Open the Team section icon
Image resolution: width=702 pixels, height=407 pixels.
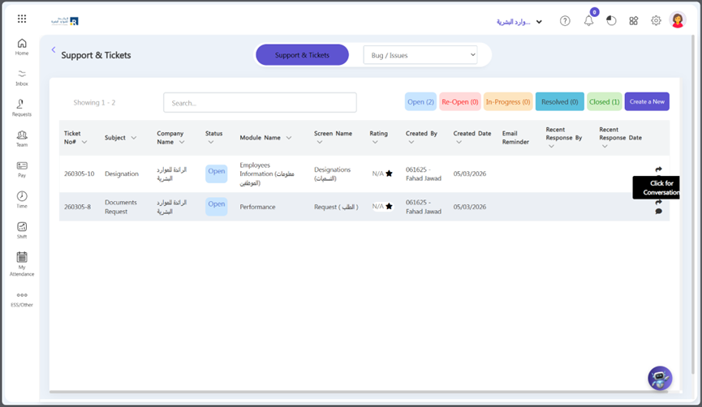(x=22, y=138)
